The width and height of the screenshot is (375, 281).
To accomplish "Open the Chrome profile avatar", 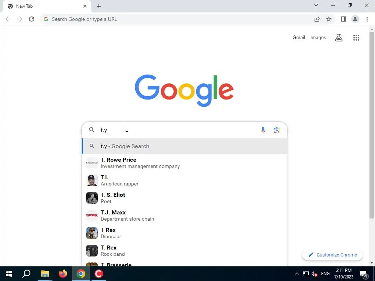I will pyautogui.click(x=355, y=19).
